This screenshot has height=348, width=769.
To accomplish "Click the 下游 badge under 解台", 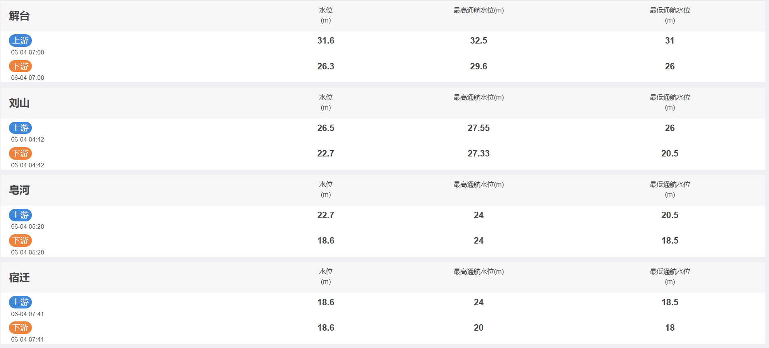I will coord(20,66).
